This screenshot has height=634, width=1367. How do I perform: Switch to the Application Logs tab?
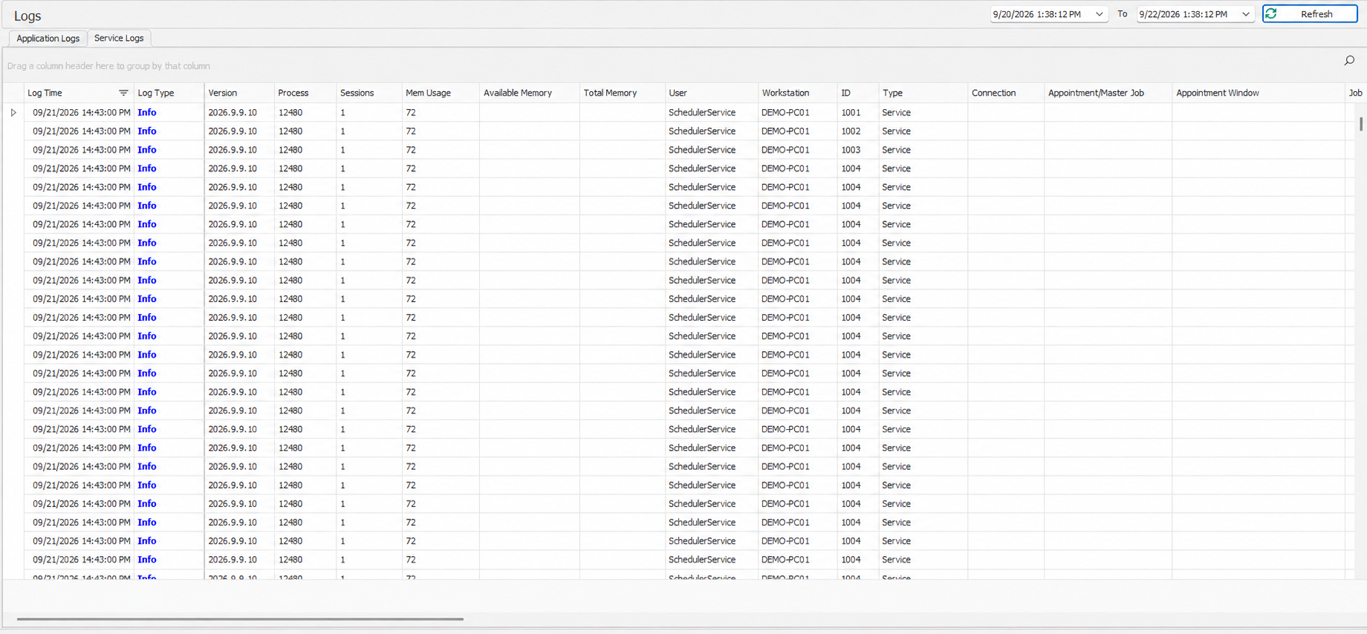[48, 38]
